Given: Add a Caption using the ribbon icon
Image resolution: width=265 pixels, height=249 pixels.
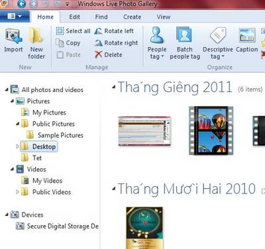Looking at the screenshot, I should coord(247,40).
